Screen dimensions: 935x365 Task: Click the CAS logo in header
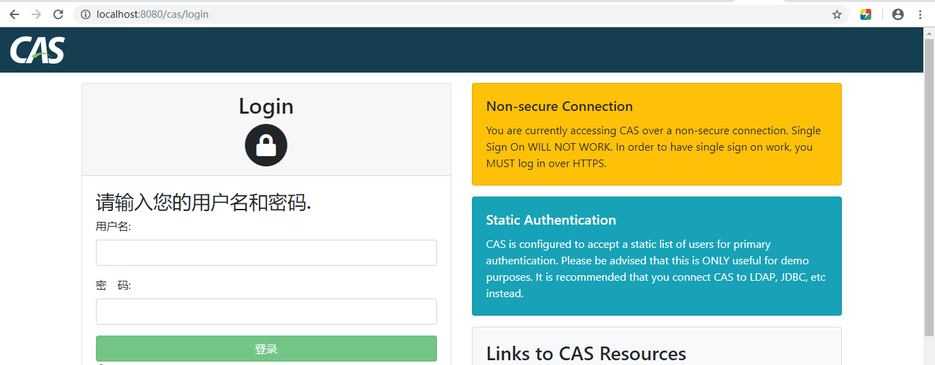coord(37,50)
